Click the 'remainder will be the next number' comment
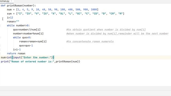The height and width of the screenshot is (96, 171). pos(143,34)
